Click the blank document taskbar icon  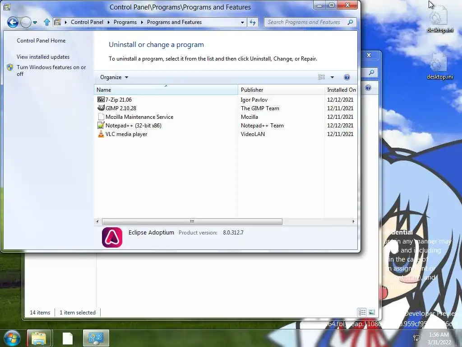(x=68, y=338)
